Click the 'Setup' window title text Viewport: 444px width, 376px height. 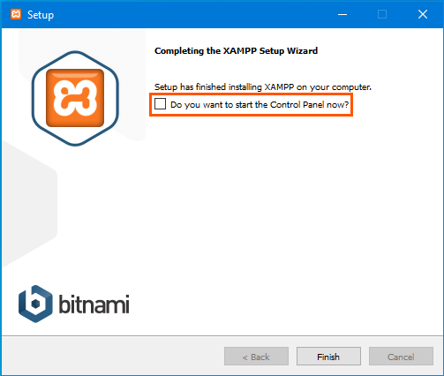pyautogui.click(x=41, y=15)
